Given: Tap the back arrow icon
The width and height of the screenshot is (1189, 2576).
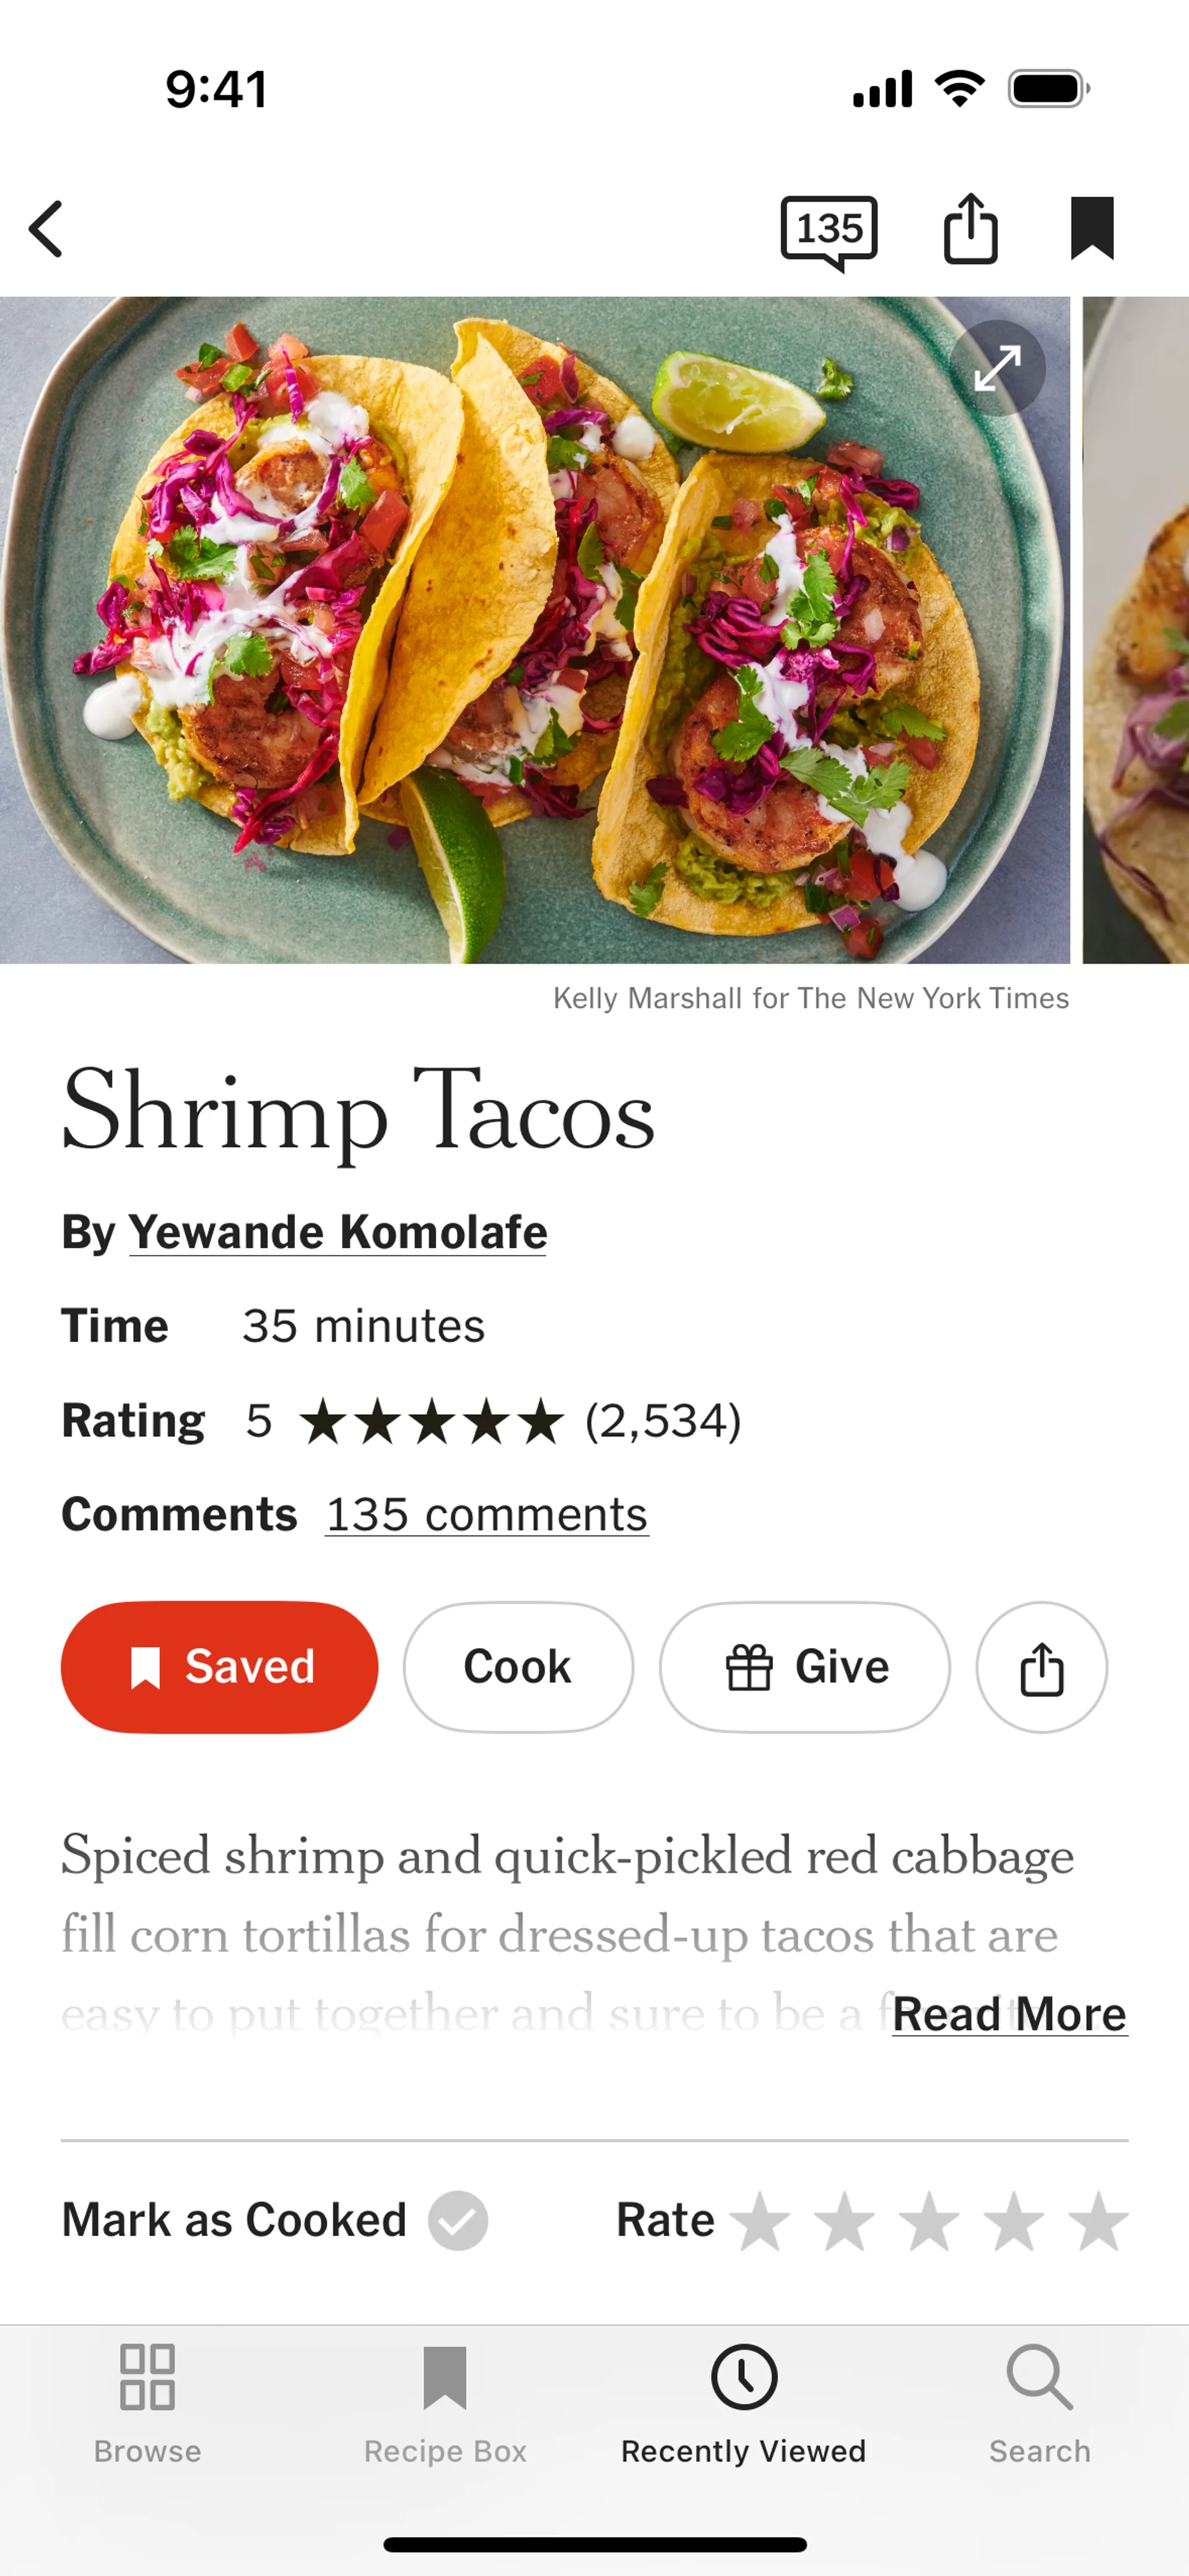Looking at the screenshot, I should tap(47, 229).
